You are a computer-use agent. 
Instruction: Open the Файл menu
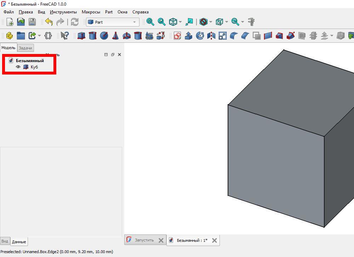pos(8,12)
